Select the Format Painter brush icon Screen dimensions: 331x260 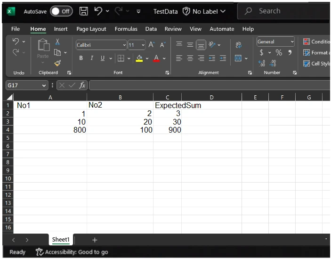pos(57,63)
